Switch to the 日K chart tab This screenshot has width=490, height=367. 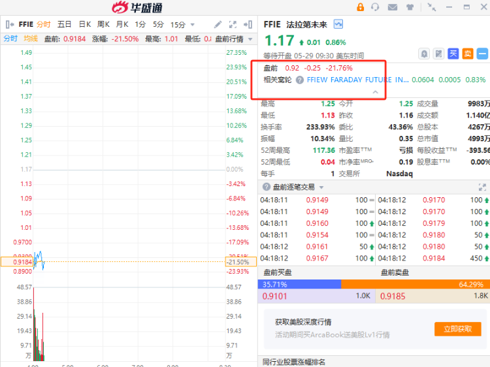tap(84, 24)
